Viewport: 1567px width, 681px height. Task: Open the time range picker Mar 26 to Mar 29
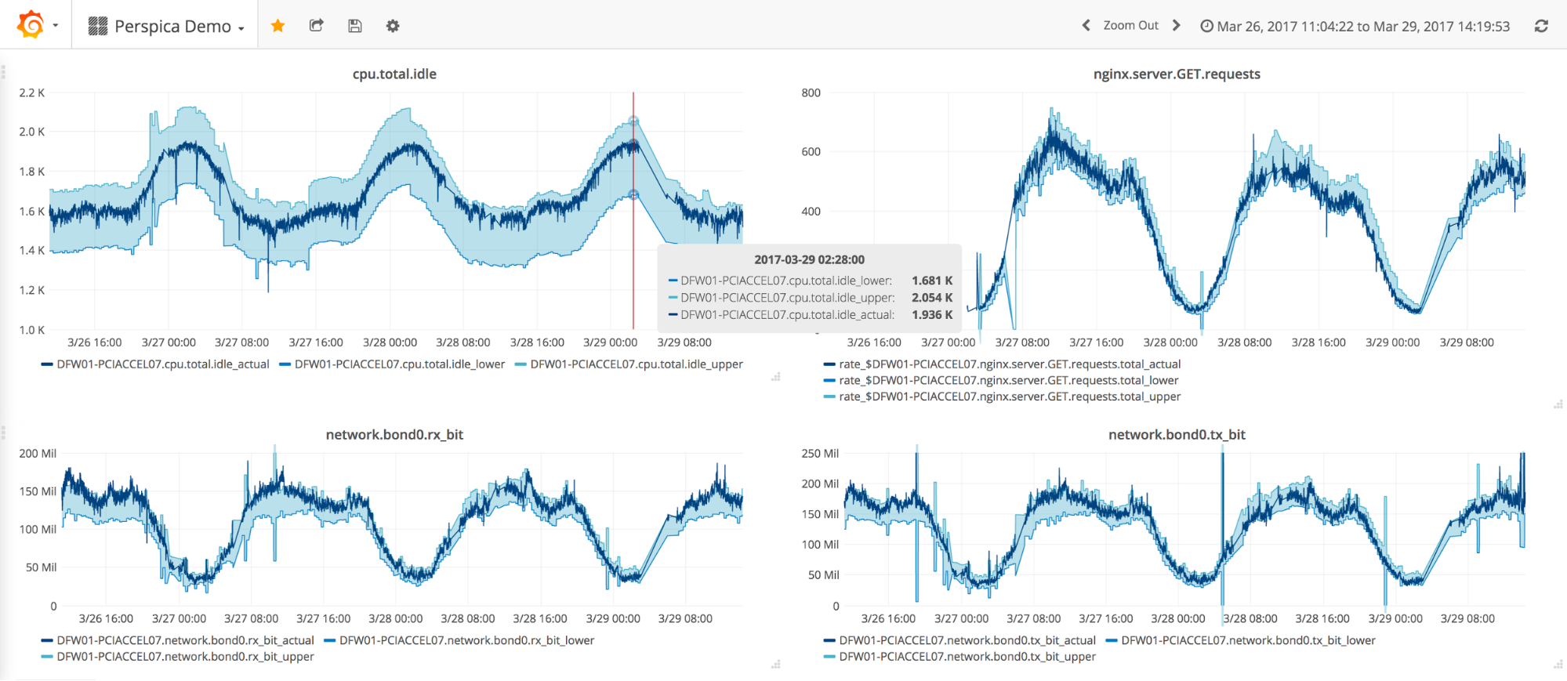[x=1355, y=26]
